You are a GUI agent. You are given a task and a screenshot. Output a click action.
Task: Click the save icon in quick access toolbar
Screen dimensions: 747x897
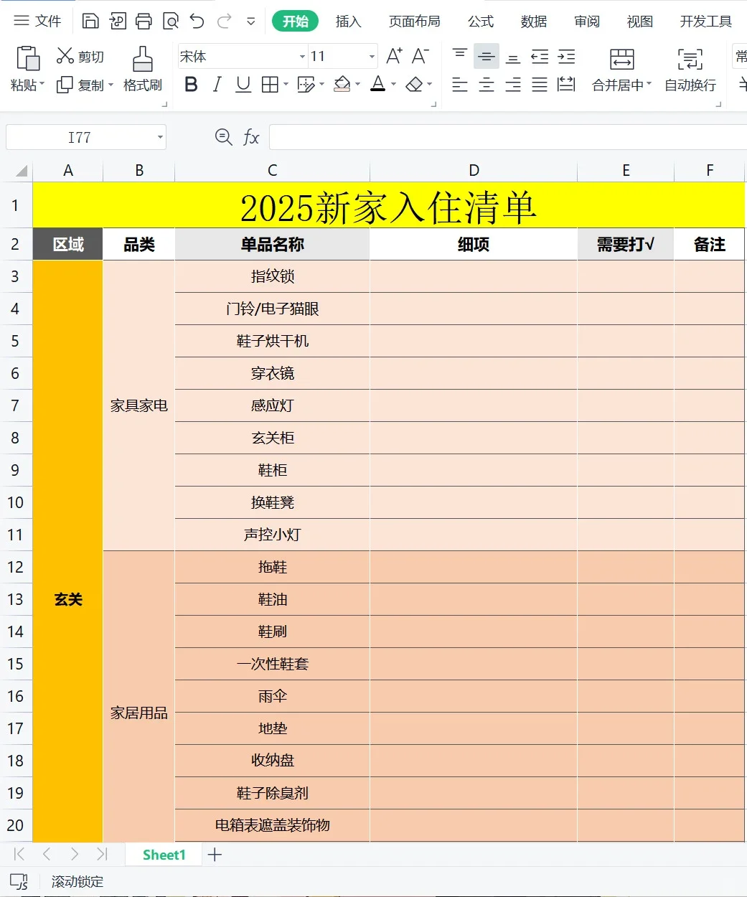point(91,20)
